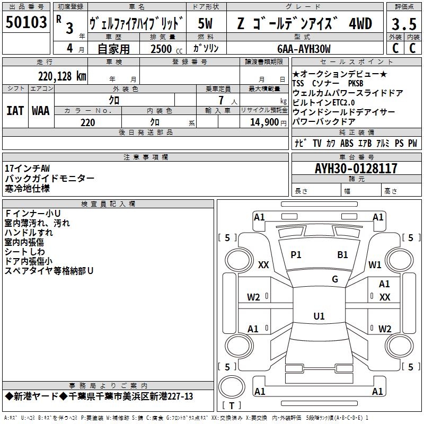Click the [T] symbol below the car diagram
Viewport: 424px width, 424px height.
(x=231, y=406)
